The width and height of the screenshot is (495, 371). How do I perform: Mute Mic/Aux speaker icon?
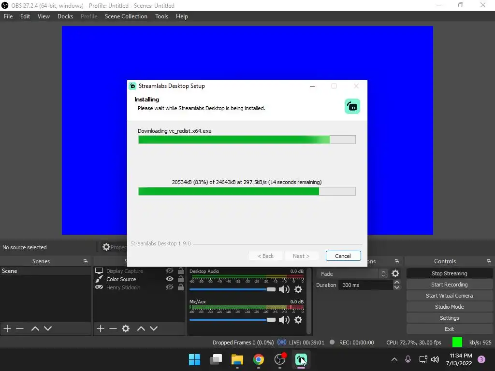284,320
